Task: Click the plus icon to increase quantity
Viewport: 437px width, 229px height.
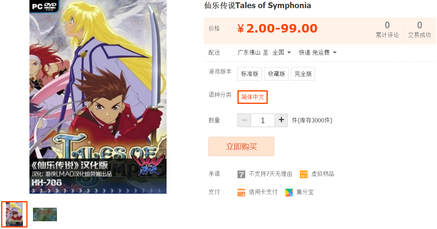Action: [x=281, y=121]
